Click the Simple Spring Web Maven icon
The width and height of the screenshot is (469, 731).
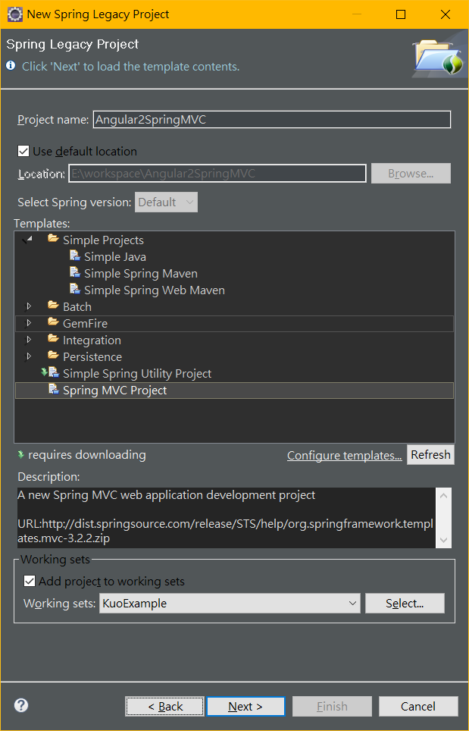click(x=74, y=290)
